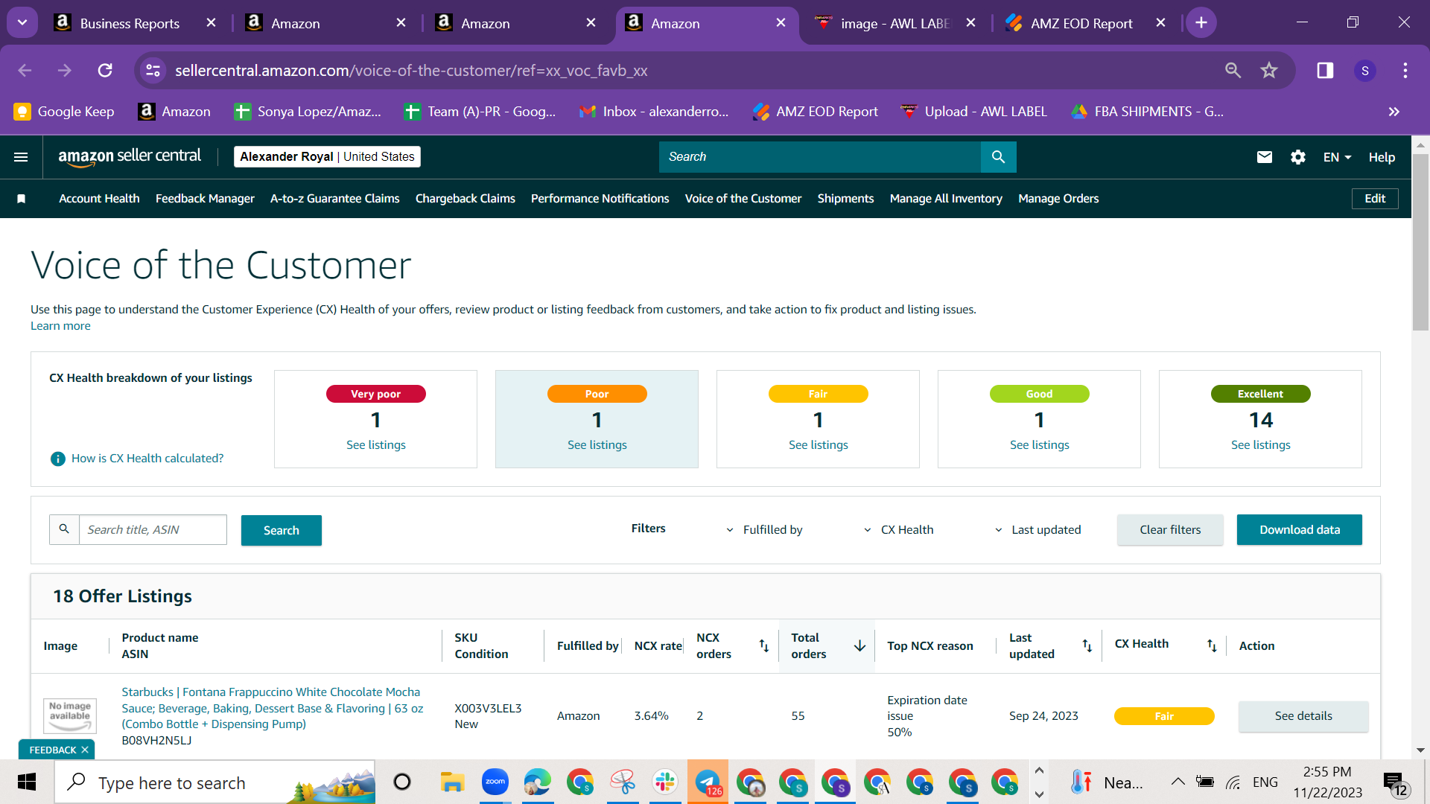The width and height of the screenshot is (1430, 804).
Task: Open the Starbucks Fontana Frappuccino product link
Action: pos(273,708)
